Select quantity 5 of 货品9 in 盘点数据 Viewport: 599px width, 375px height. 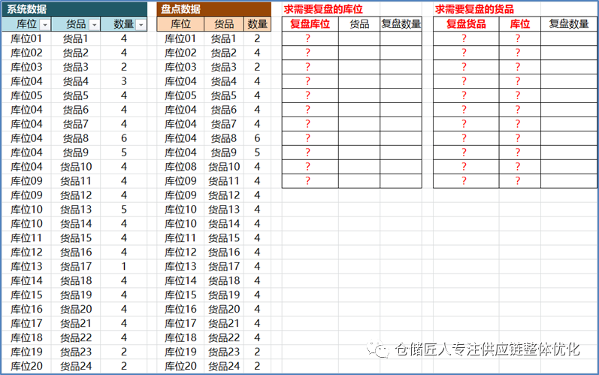257,153
